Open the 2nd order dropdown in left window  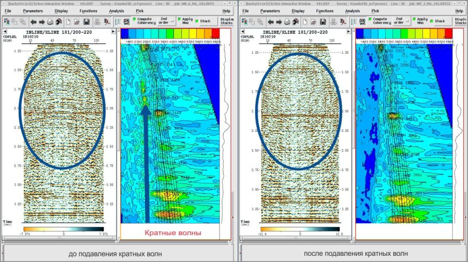(x=163, y=21)
